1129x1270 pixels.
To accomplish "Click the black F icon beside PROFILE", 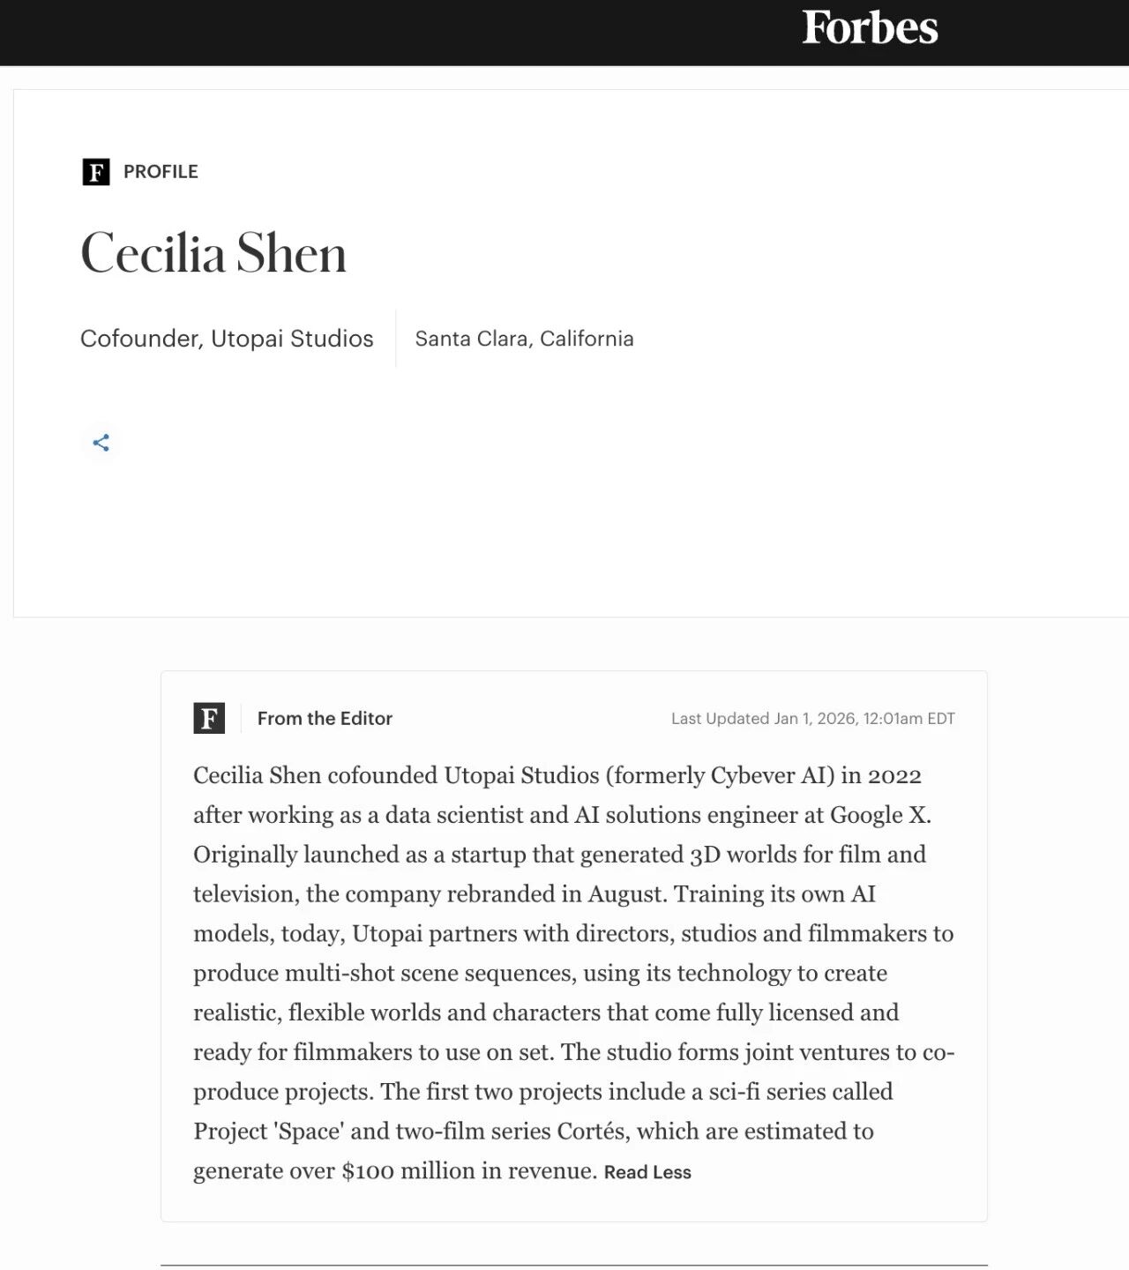I will (96, 172).
